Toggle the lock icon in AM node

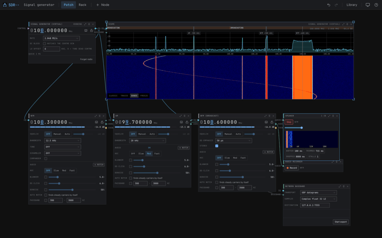pos(187,122)
